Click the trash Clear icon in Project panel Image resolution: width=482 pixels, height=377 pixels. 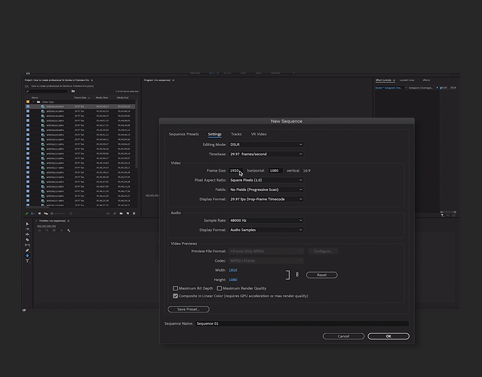(134, 214)
